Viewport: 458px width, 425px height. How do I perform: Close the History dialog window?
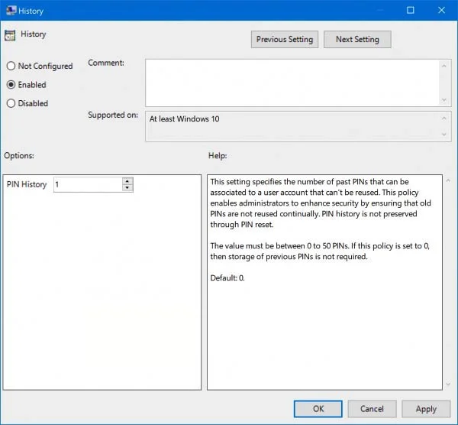[x=441, y=10]
